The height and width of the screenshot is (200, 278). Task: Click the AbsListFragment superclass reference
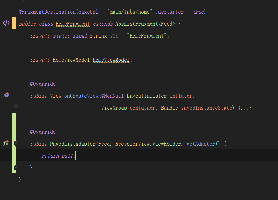[x=137, y=24]
